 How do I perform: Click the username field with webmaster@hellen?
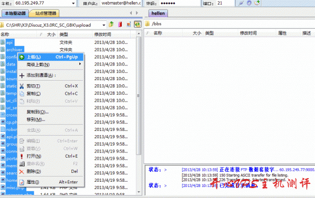121,3
